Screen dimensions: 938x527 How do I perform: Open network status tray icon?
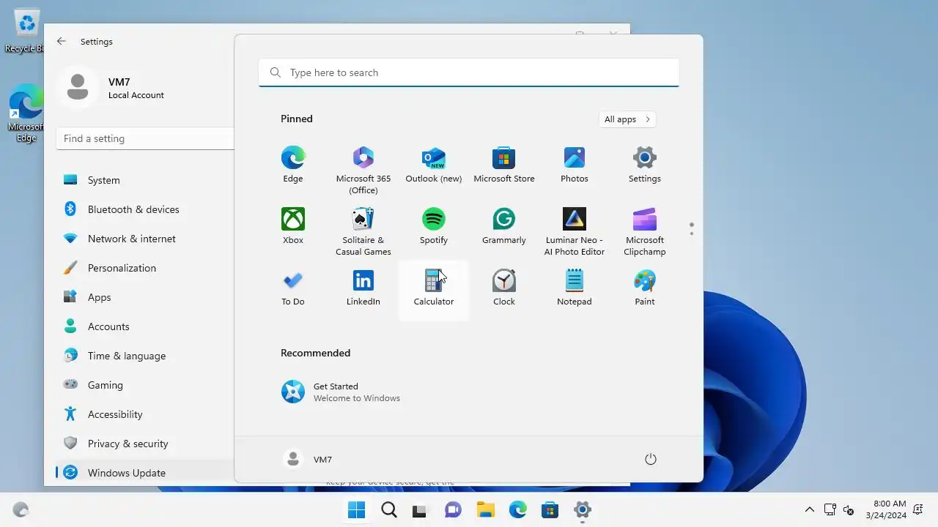click(830, 510)
